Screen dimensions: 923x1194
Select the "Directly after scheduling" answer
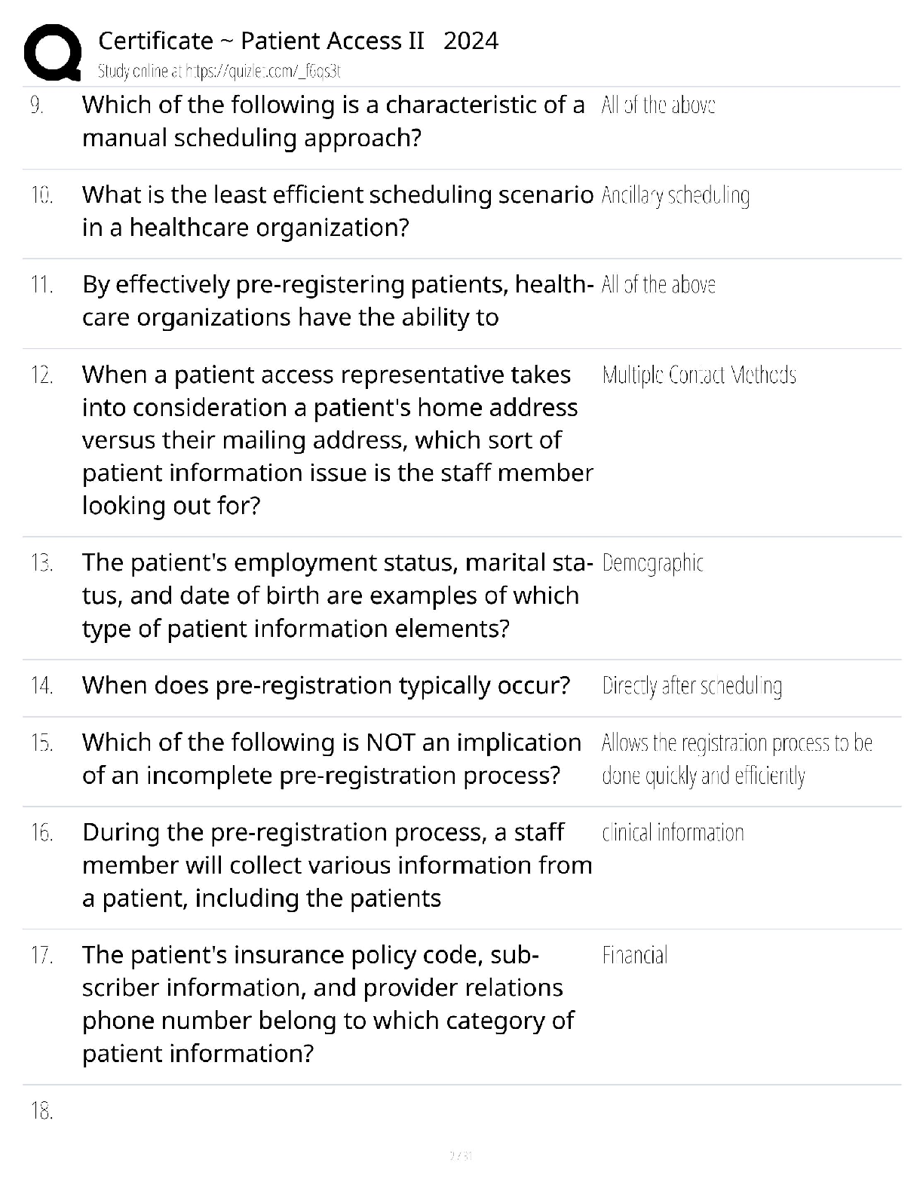click(692, 686)
